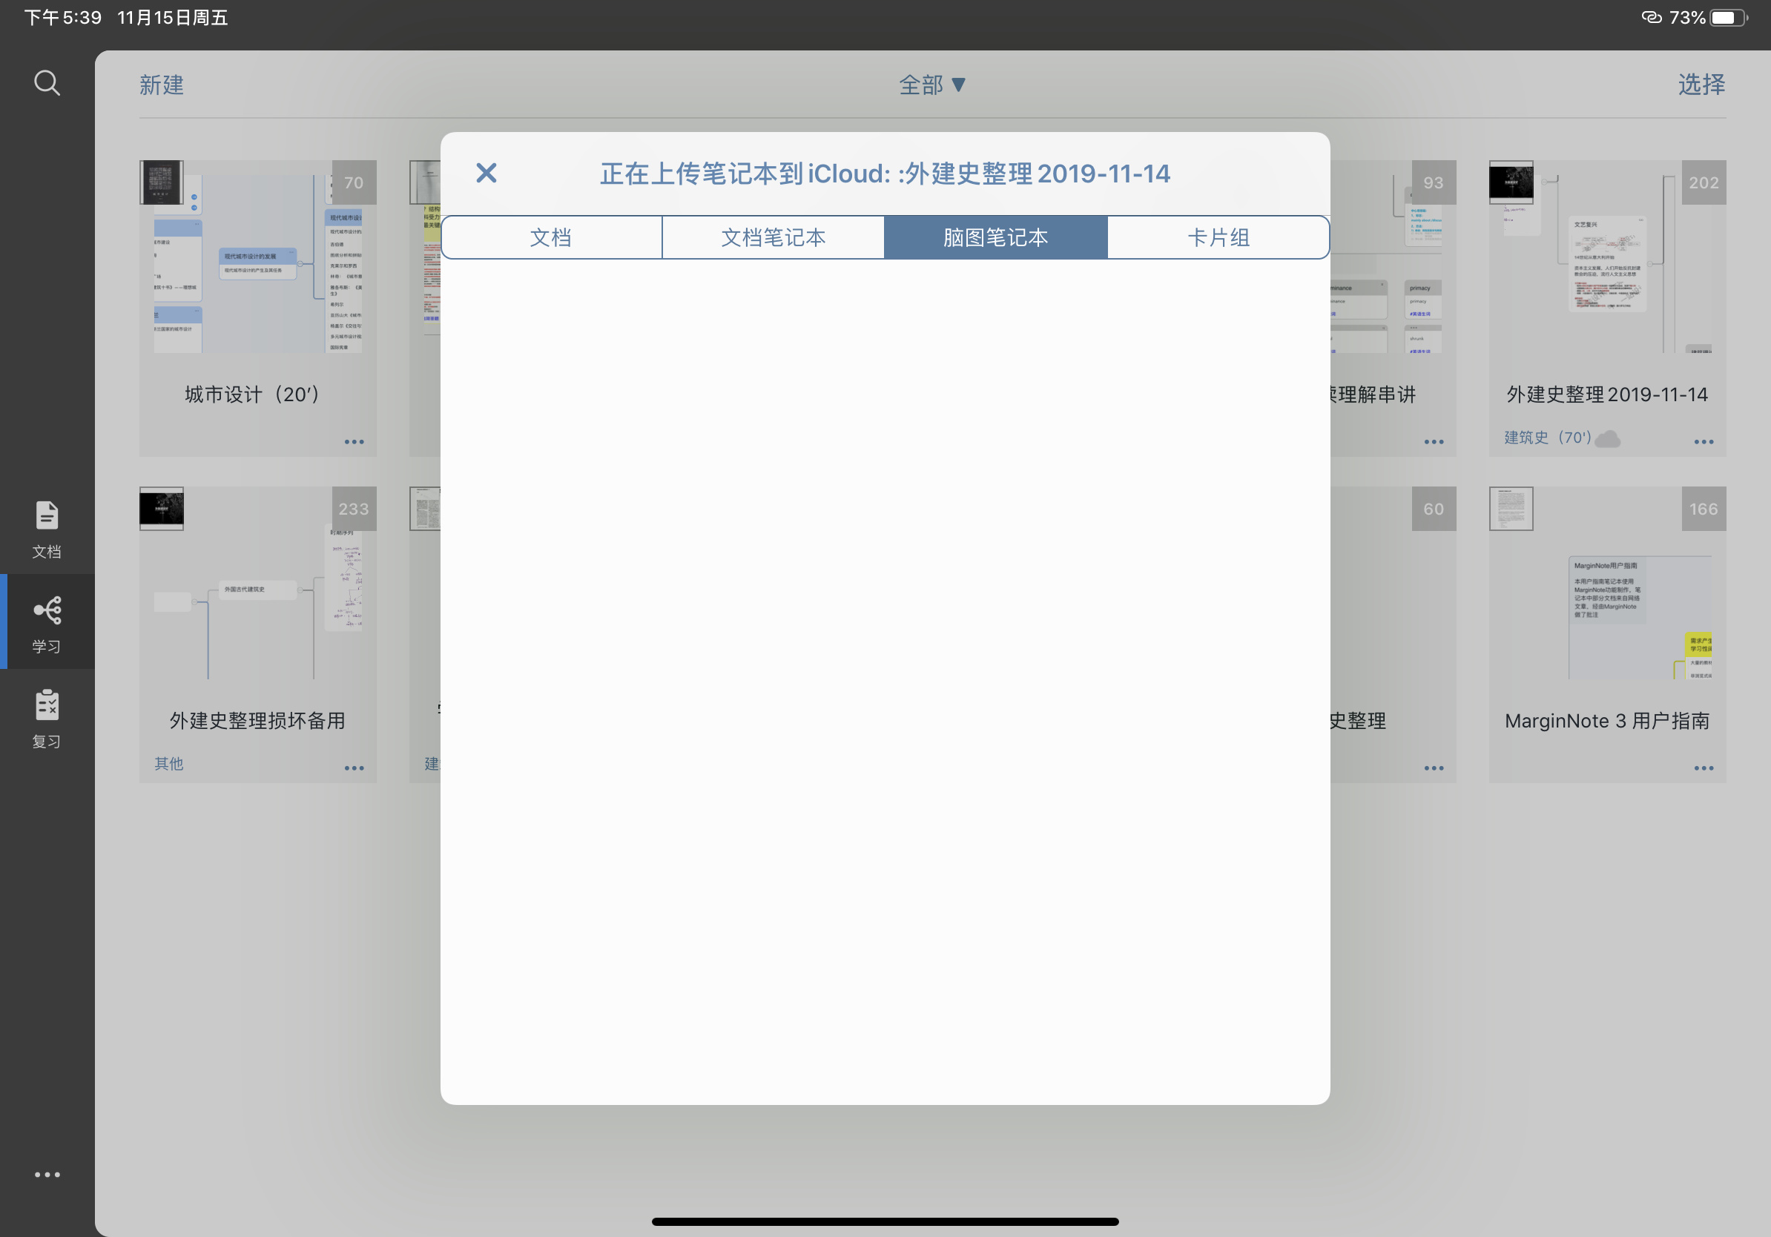Viewport: 1771px width, 1237px height.
Task: Tap the battery indicator in status bar
Action: point(1729,18)
